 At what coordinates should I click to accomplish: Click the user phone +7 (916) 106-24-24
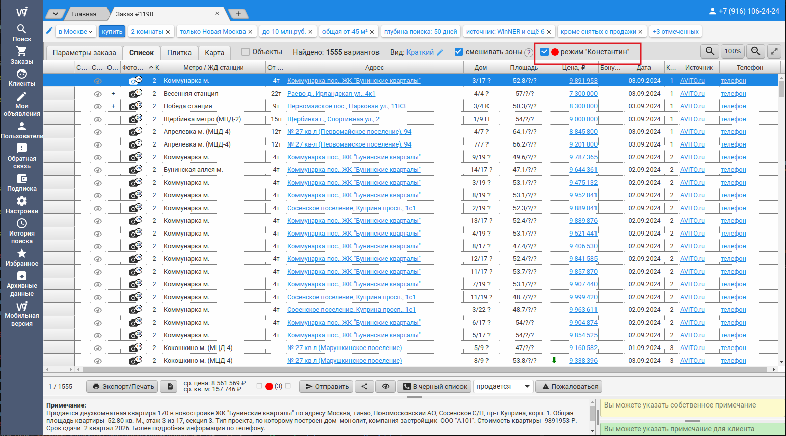[744, 11]
